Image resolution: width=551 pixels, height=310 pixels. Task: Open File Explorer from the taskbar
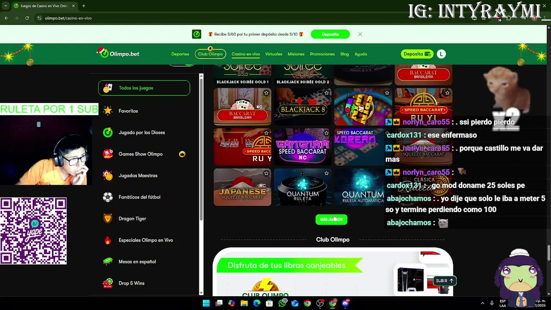coord(244,303)
